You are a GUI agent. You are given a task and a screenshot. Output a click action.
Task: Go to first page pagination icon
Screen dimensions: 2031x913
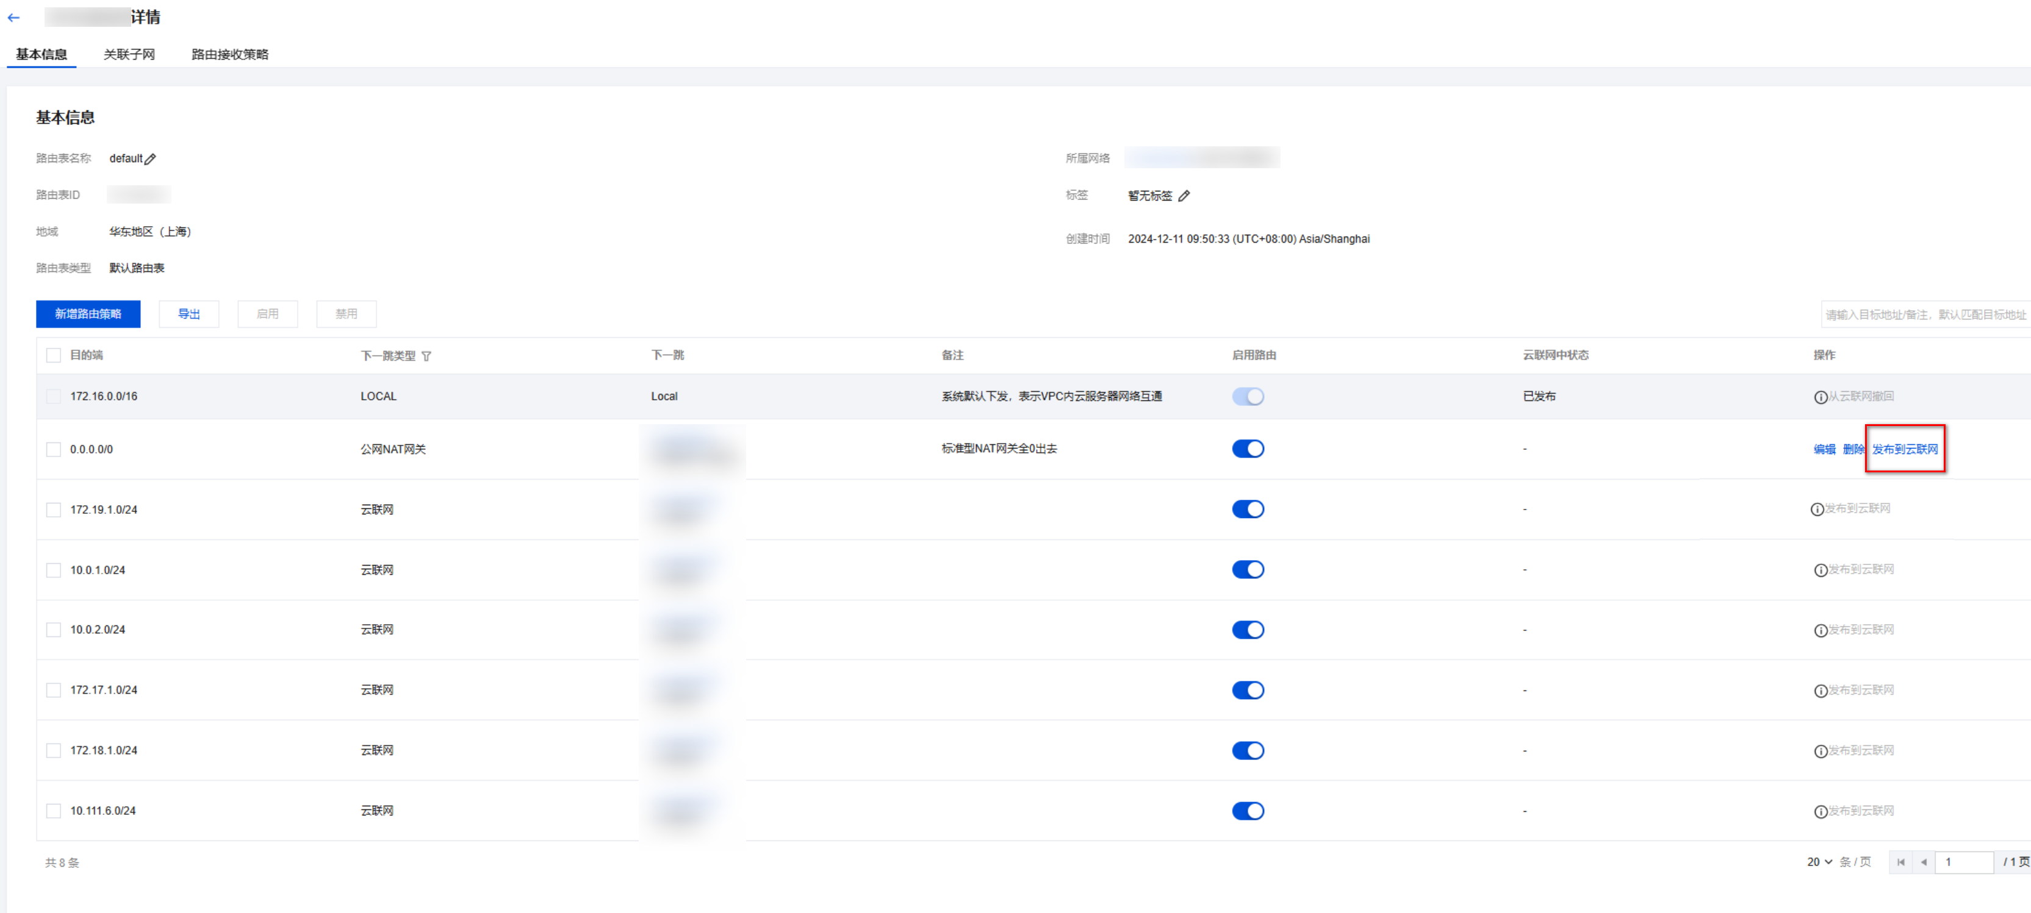click(x=1900, y=862)
